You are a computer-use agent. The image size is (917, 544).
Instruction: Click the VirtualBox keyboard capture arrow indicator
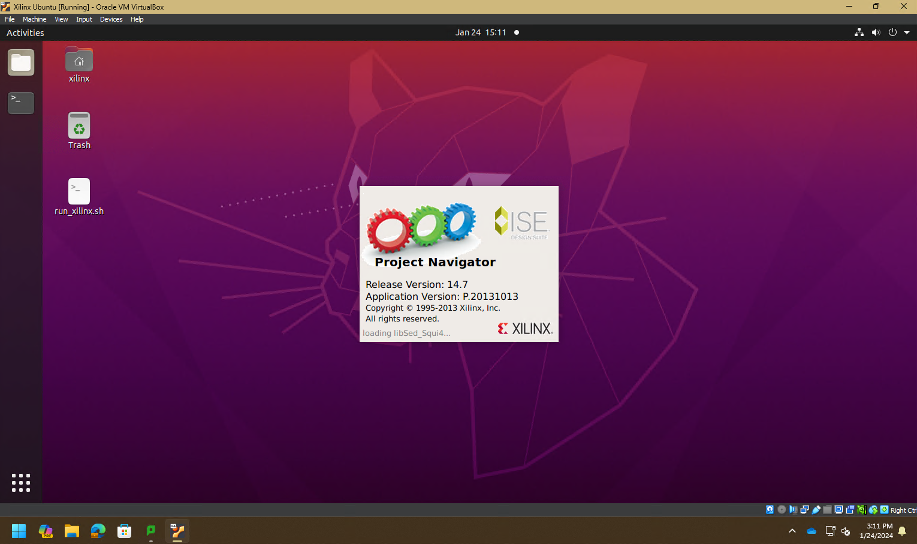point(884,510)
